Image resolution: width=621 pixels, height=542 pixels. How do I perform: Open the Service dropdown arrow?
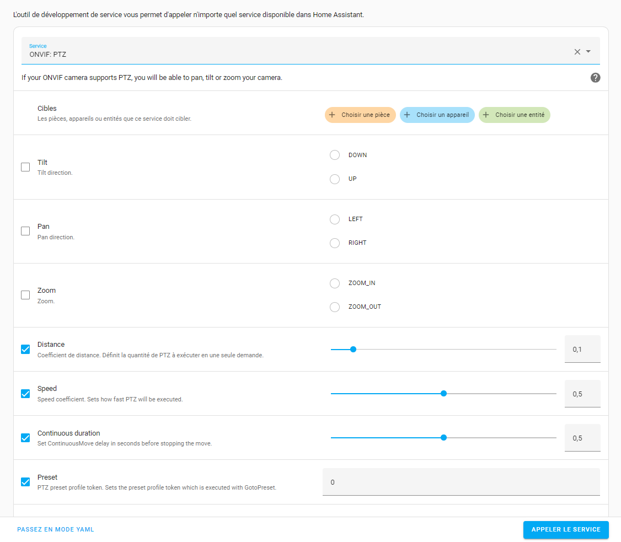point(588,51)
